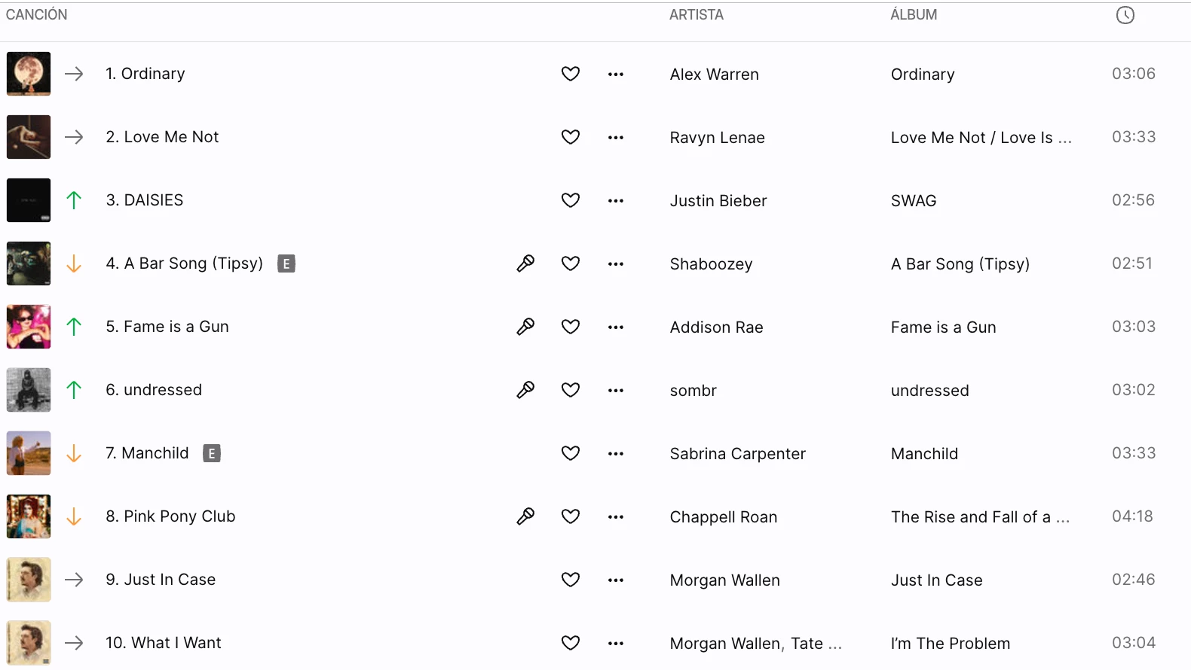Image resolution: width=1191 pixels, height=670 pixels.
Task: Toggle the heart on Pink Pony Club
Action: tap(571, 516)
